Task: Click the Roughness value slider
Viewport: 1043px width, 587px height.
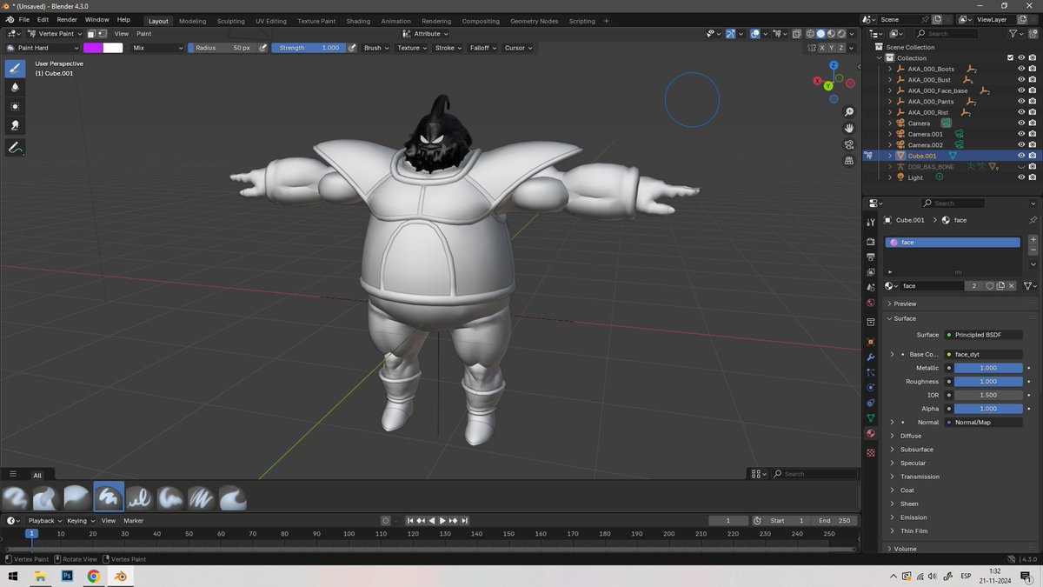Action: pyautogui.click(x=988, y=381)
